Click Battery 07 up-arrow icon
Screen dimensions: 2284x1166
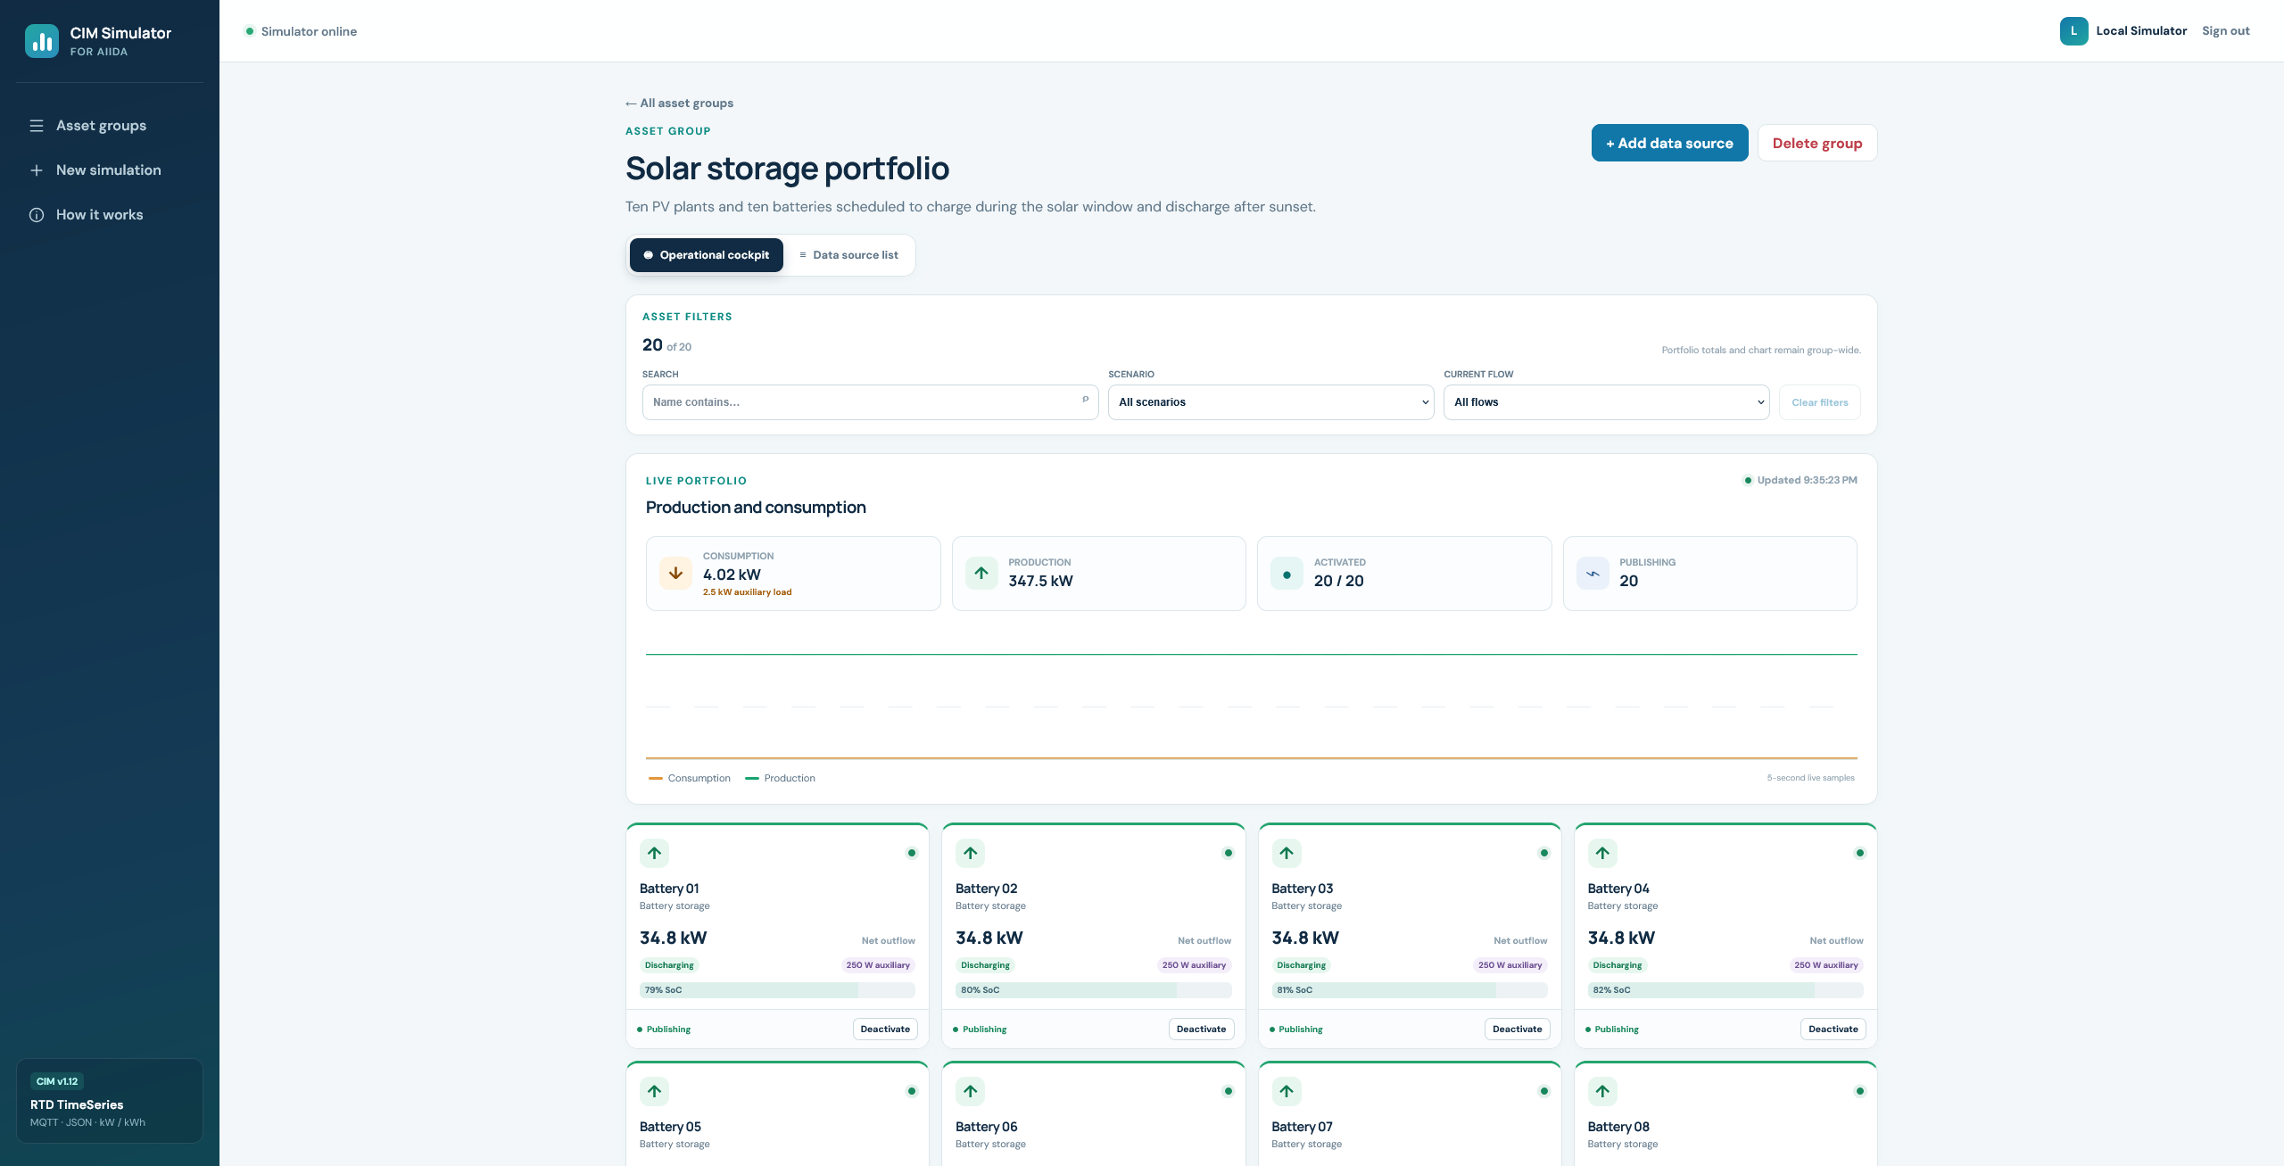(x=1287, y=1091)
